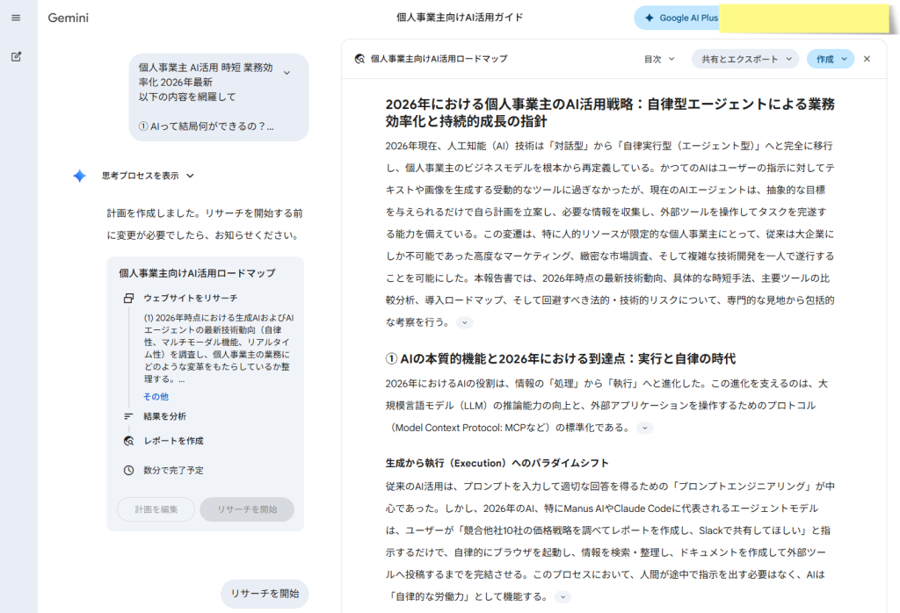Click the ウェブサイトをリサーチ icon
Image resolution: width=900 pixels, height=613 pixels.
click(x=128, y=299)
